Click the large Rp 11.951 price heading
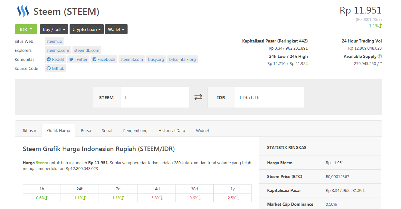Screen dimensions: 401x209 361,10
